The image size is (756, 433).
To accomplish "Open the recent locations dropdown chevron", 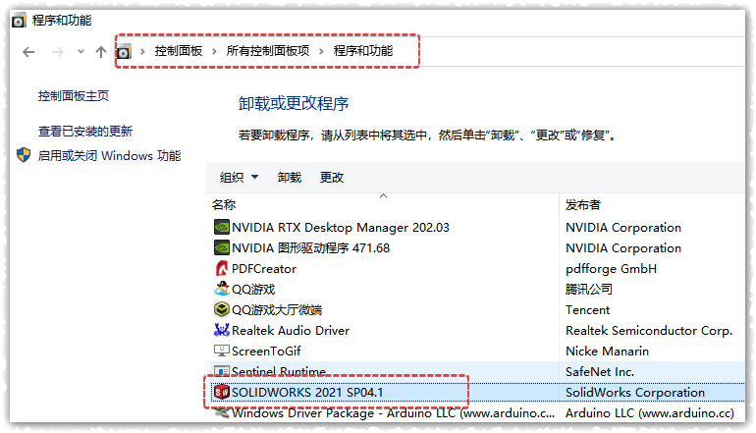I will click(81, 52).
